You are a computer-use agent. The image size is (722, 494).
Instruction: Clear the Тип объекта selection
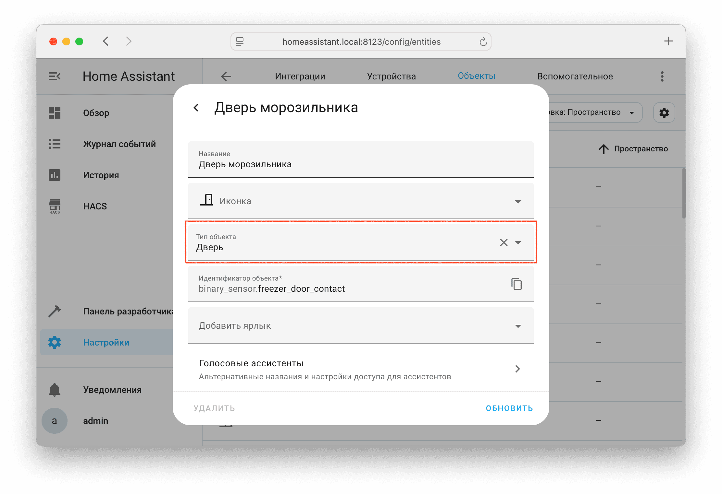[504, 242]
